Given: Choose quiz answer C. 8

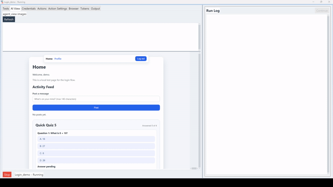Looking at the screenshot, I should click(96, 153).
